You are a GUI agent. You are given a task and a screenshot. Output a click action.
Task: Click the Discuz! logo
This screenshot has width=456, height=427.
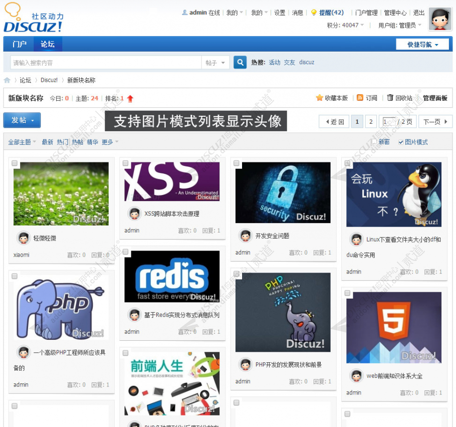[x=34, y=18]
